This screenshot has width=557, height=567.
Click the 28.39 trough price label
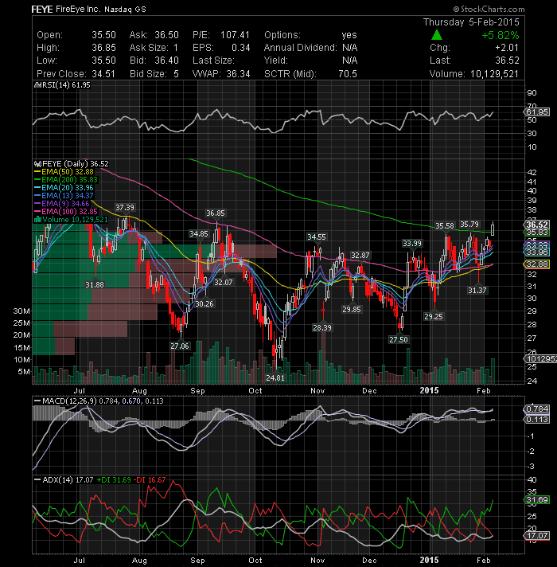(322, 327)
